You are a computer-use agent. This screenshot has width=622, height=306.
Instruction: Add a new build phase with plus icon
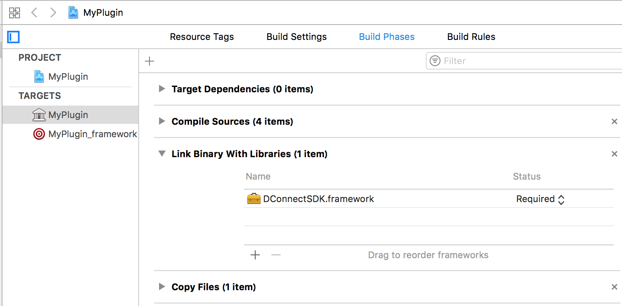[149, 61]
